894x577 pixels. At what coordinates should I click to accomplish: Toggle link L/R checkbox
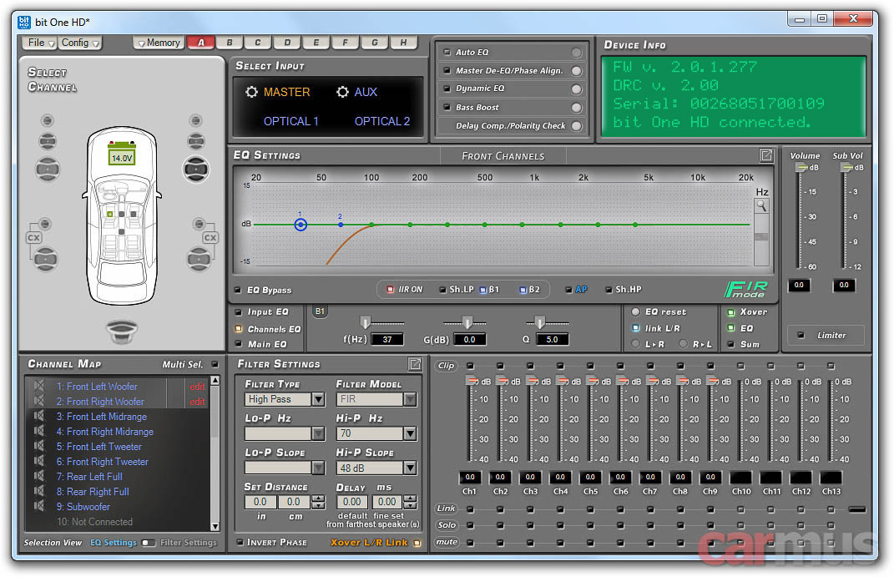(x=636, y=328)
